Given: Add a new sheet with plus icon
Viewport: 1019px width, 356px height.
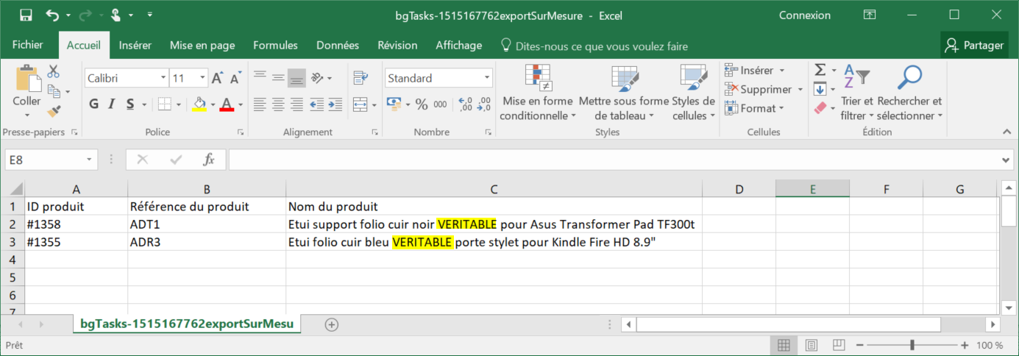Looking at the screenshot, I should tap(332, 324).
